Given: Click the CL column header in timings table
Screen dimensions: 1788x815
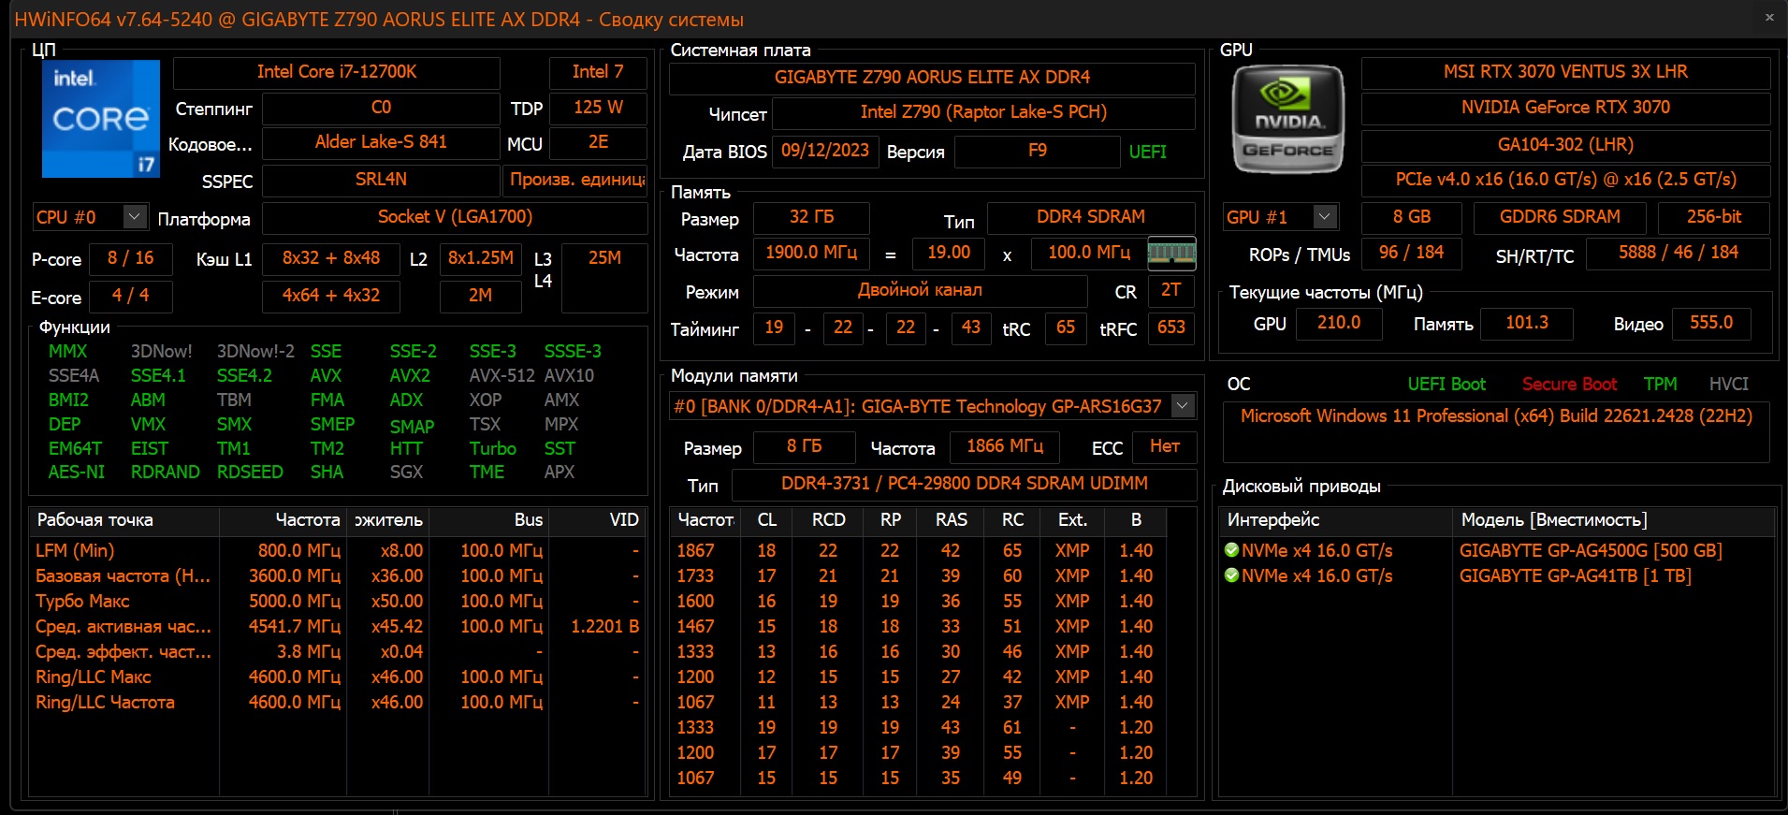Looking at the screenshot, I should (x=766, y=520).
